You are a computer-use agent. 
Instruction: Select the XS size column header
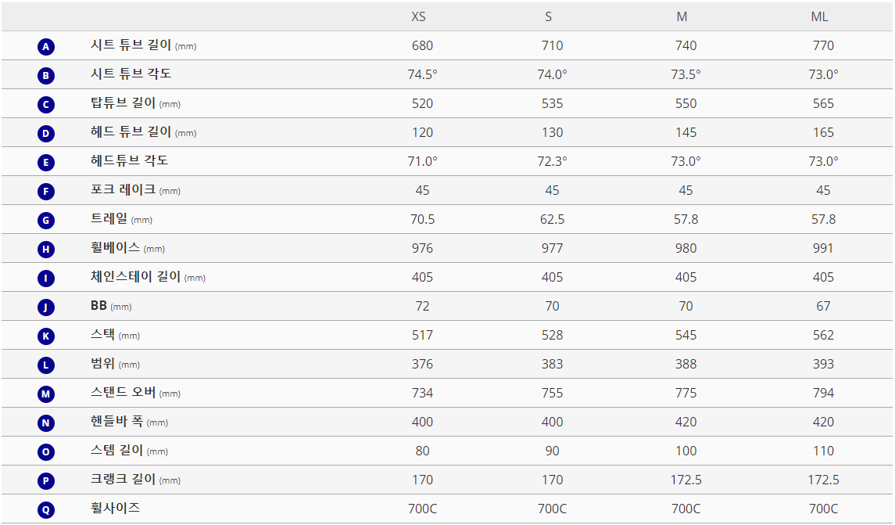click(419, 16)
